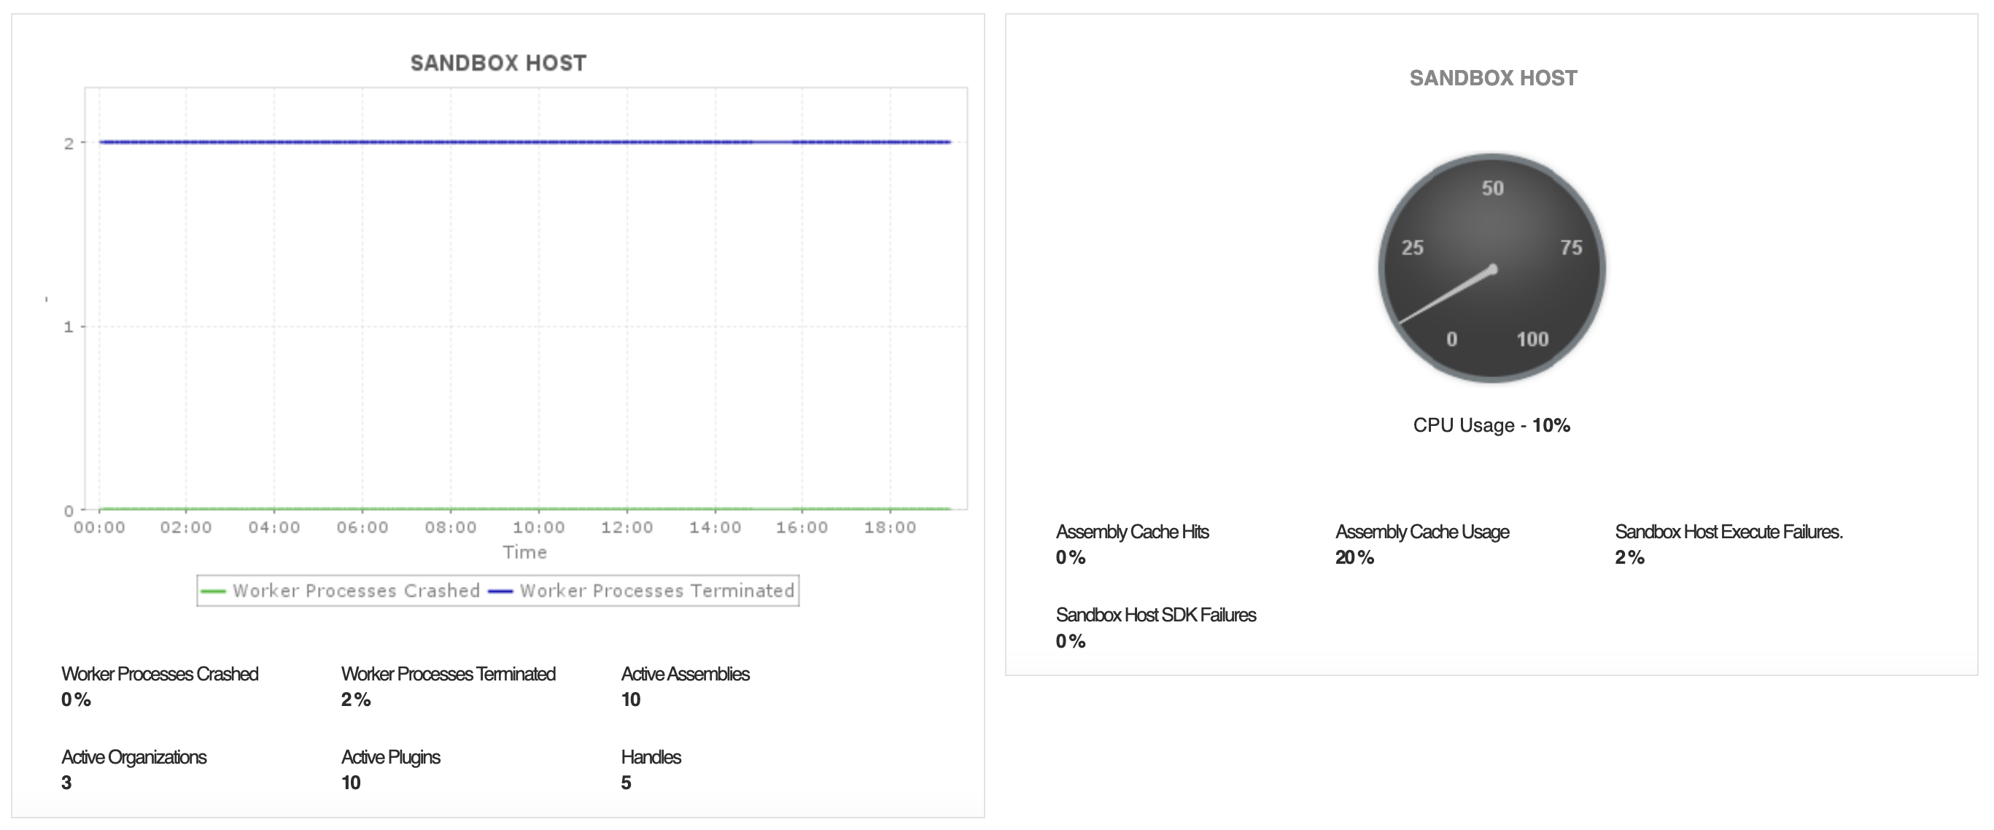Open the Active Organizations metric
This screenshot has height=830, width=1994.
pyautogui.click(x=134, y=756)
